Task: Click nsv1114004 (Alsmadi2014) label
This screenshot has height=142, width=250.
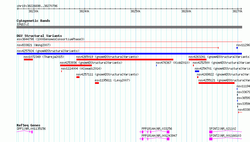Action: coord(81,68)
